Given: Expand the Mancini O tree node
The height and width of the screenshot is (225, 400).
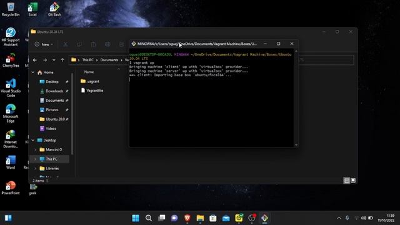Looking at the screenshot, I should click(36, 150).
